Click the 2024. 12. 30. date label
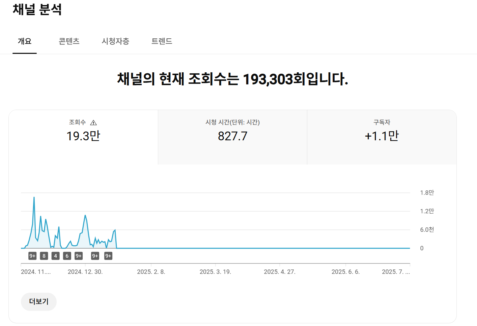477x326 pixels. point(85,272)
